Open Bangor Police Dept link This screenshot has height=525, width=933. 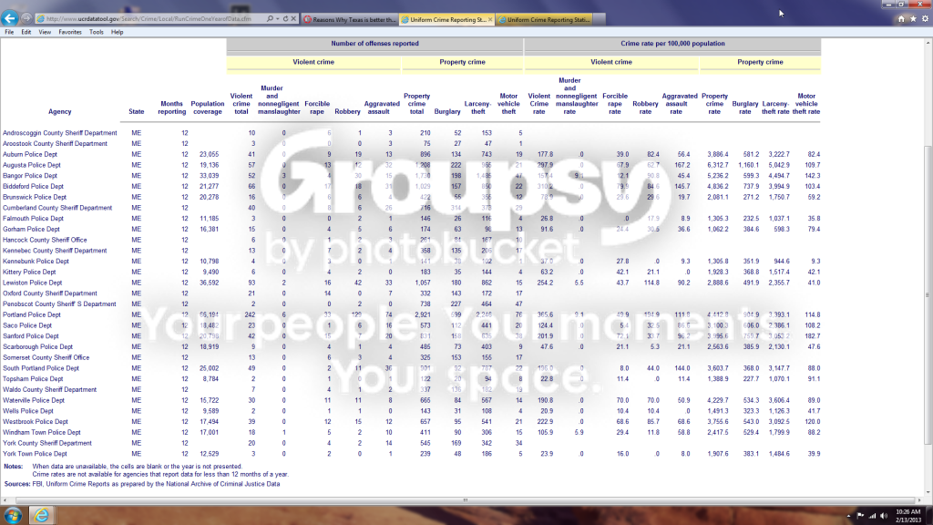30,176
